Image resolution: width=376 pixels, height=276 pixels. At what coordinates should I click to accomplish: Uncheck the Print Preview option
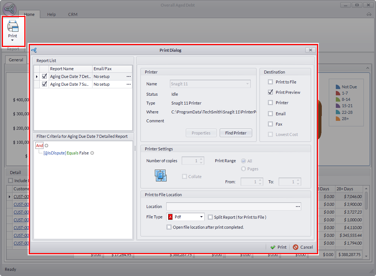click(271, 92)
